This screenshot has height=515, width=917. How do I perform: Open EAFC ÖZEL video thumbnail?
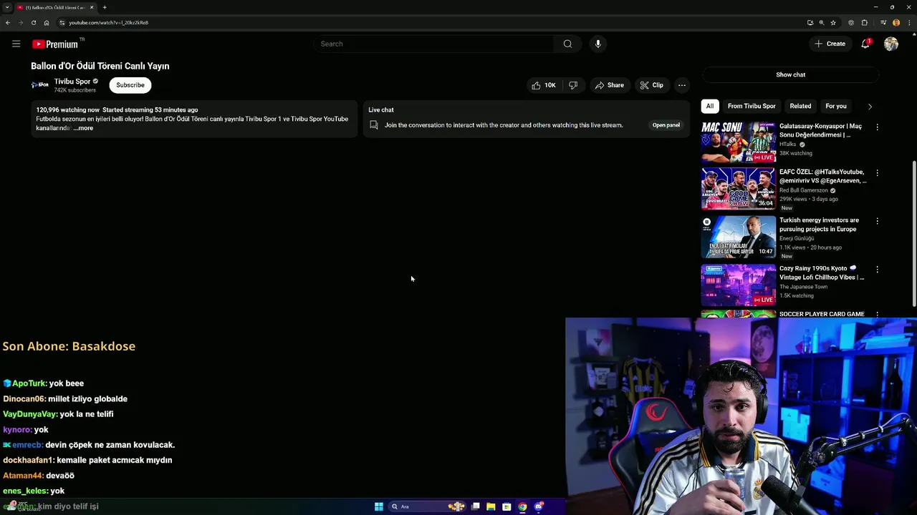739,188
